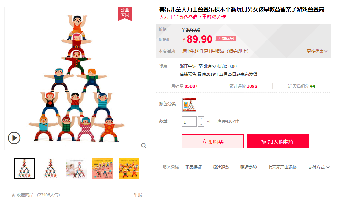
Task: Select second product thumbnail image
Action: point(51,168)
